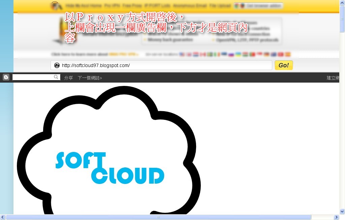The image size is (345, 220).
Task: Click the up arrow of vertical scrollbar
Action: click(x=342, y=2)
